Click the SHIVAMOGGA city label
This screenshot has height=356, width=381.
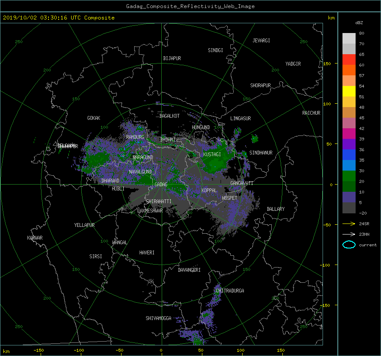158,318
